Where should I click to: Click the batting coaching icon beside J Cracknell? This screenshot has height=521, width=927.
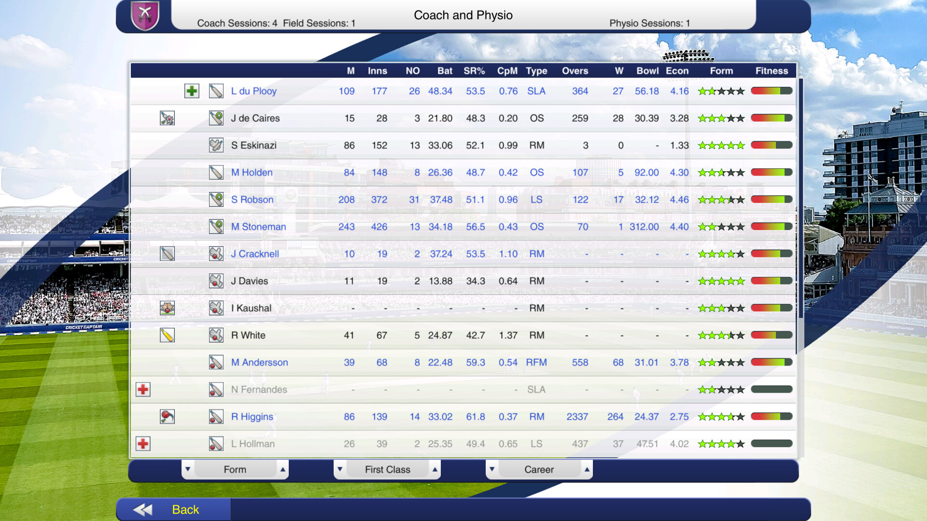click(167, 254)
